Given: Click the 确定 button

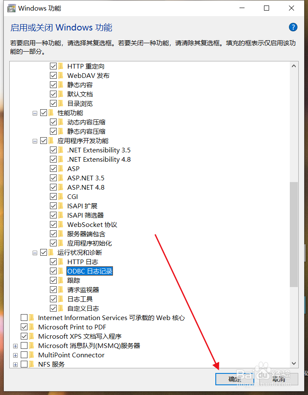Looking at the screenshot, I should pos(234,379).
